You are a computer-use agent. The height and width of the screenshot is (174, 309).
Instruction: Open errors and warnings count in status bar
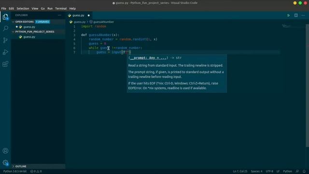36,171
